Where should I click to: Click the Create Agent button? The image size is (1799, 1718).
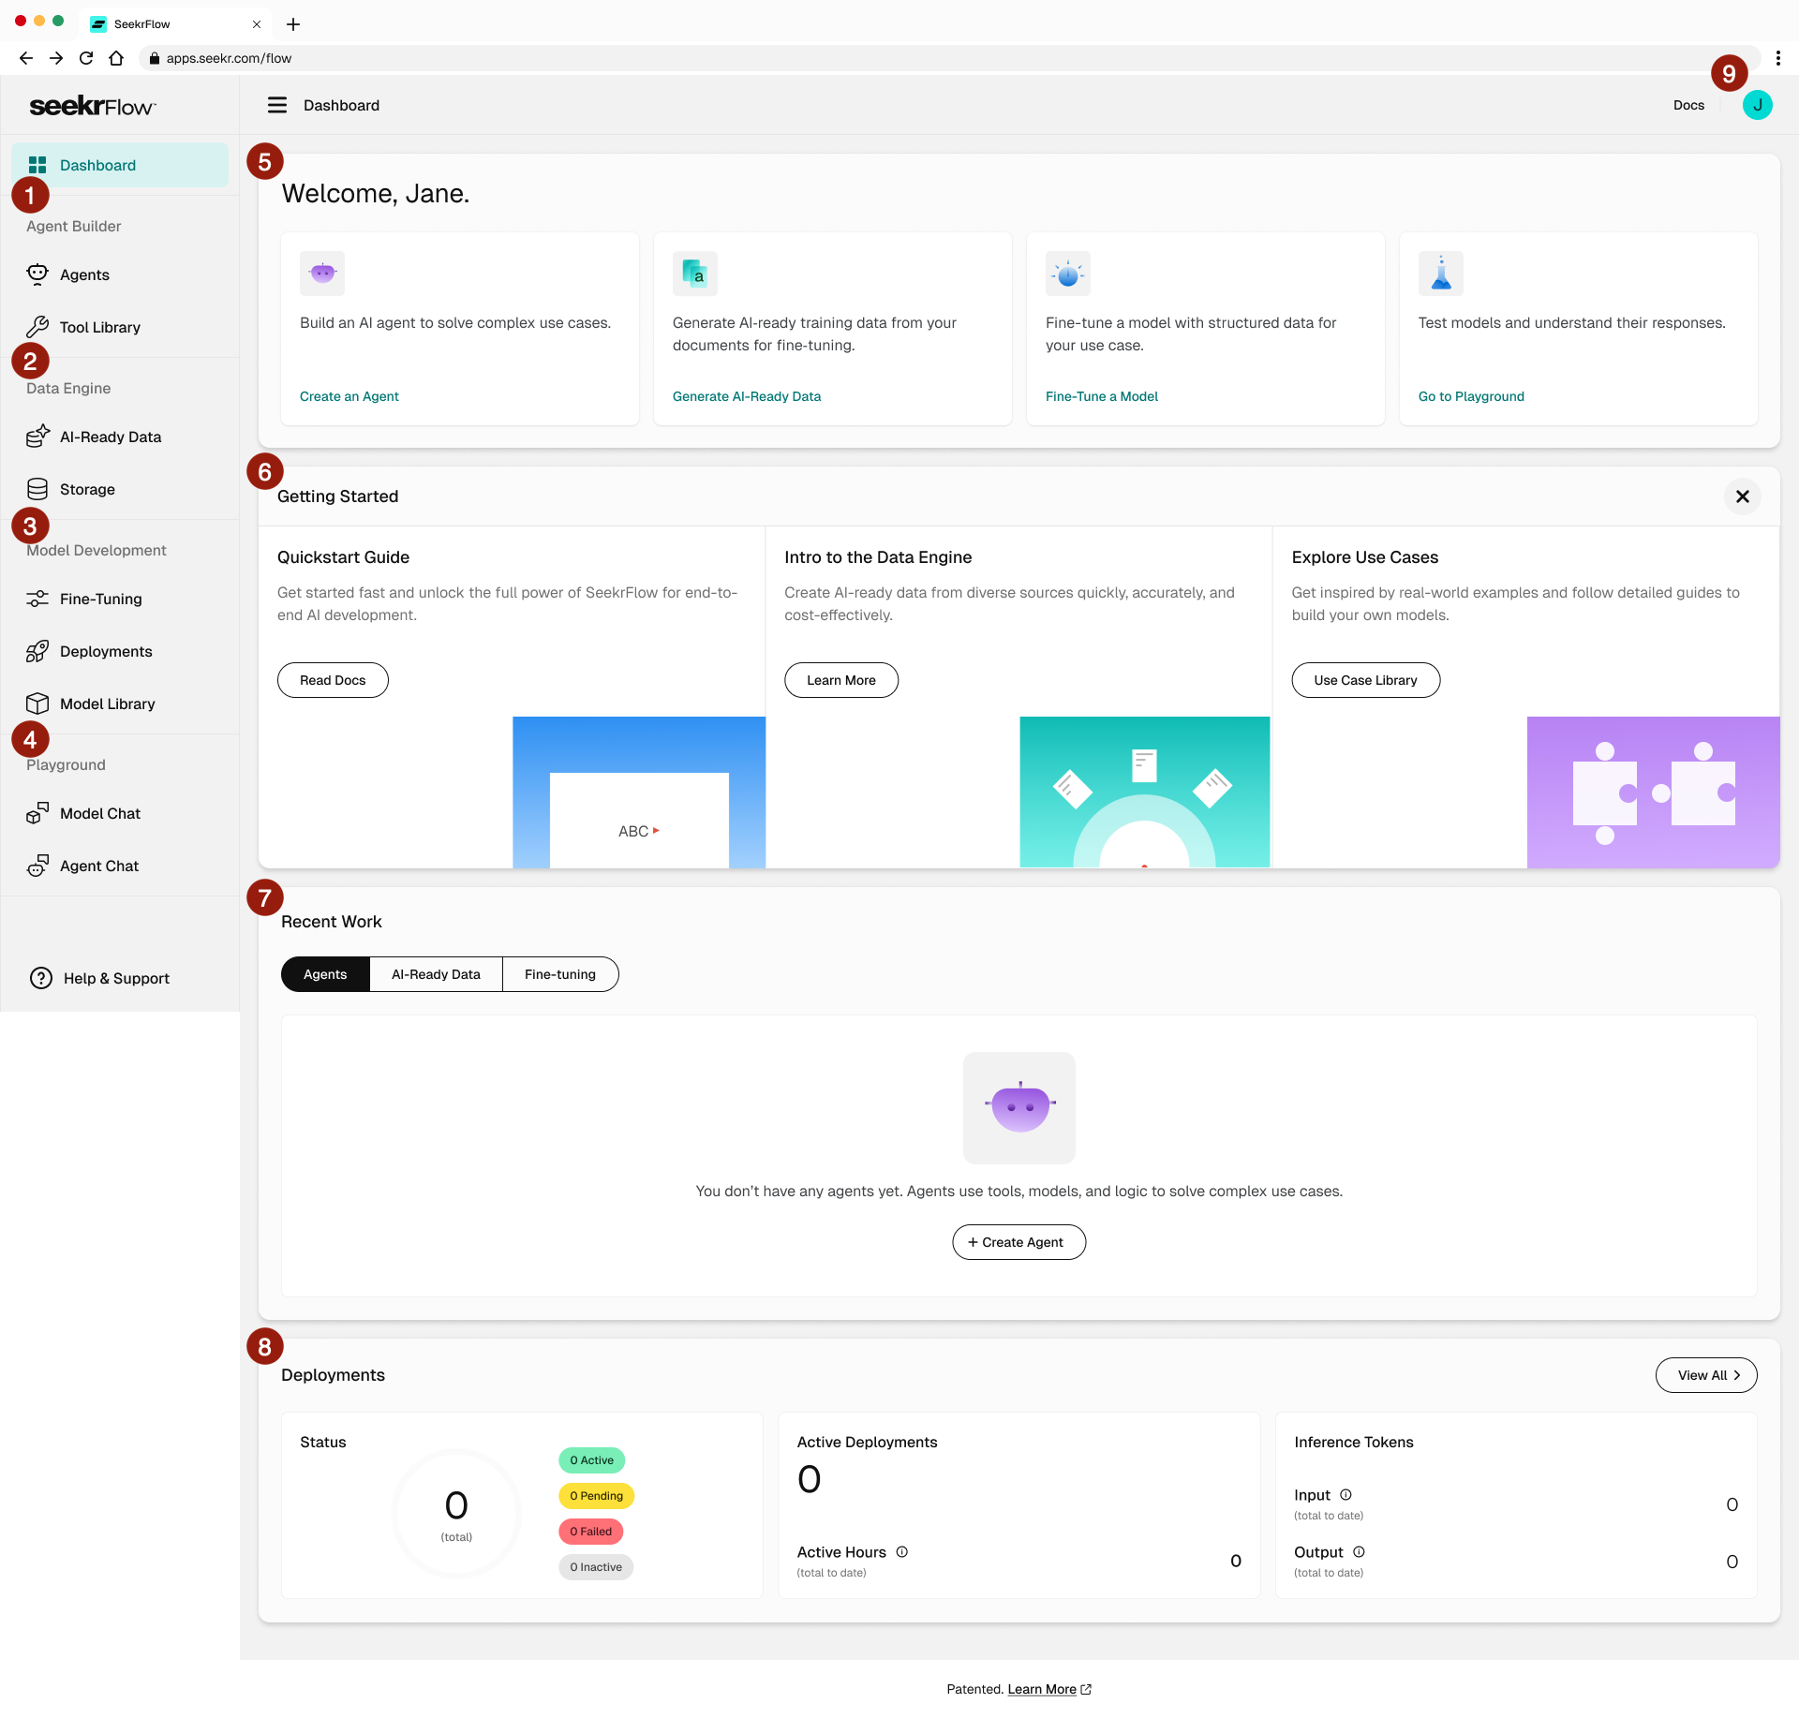click(x=1018, y=1241)
